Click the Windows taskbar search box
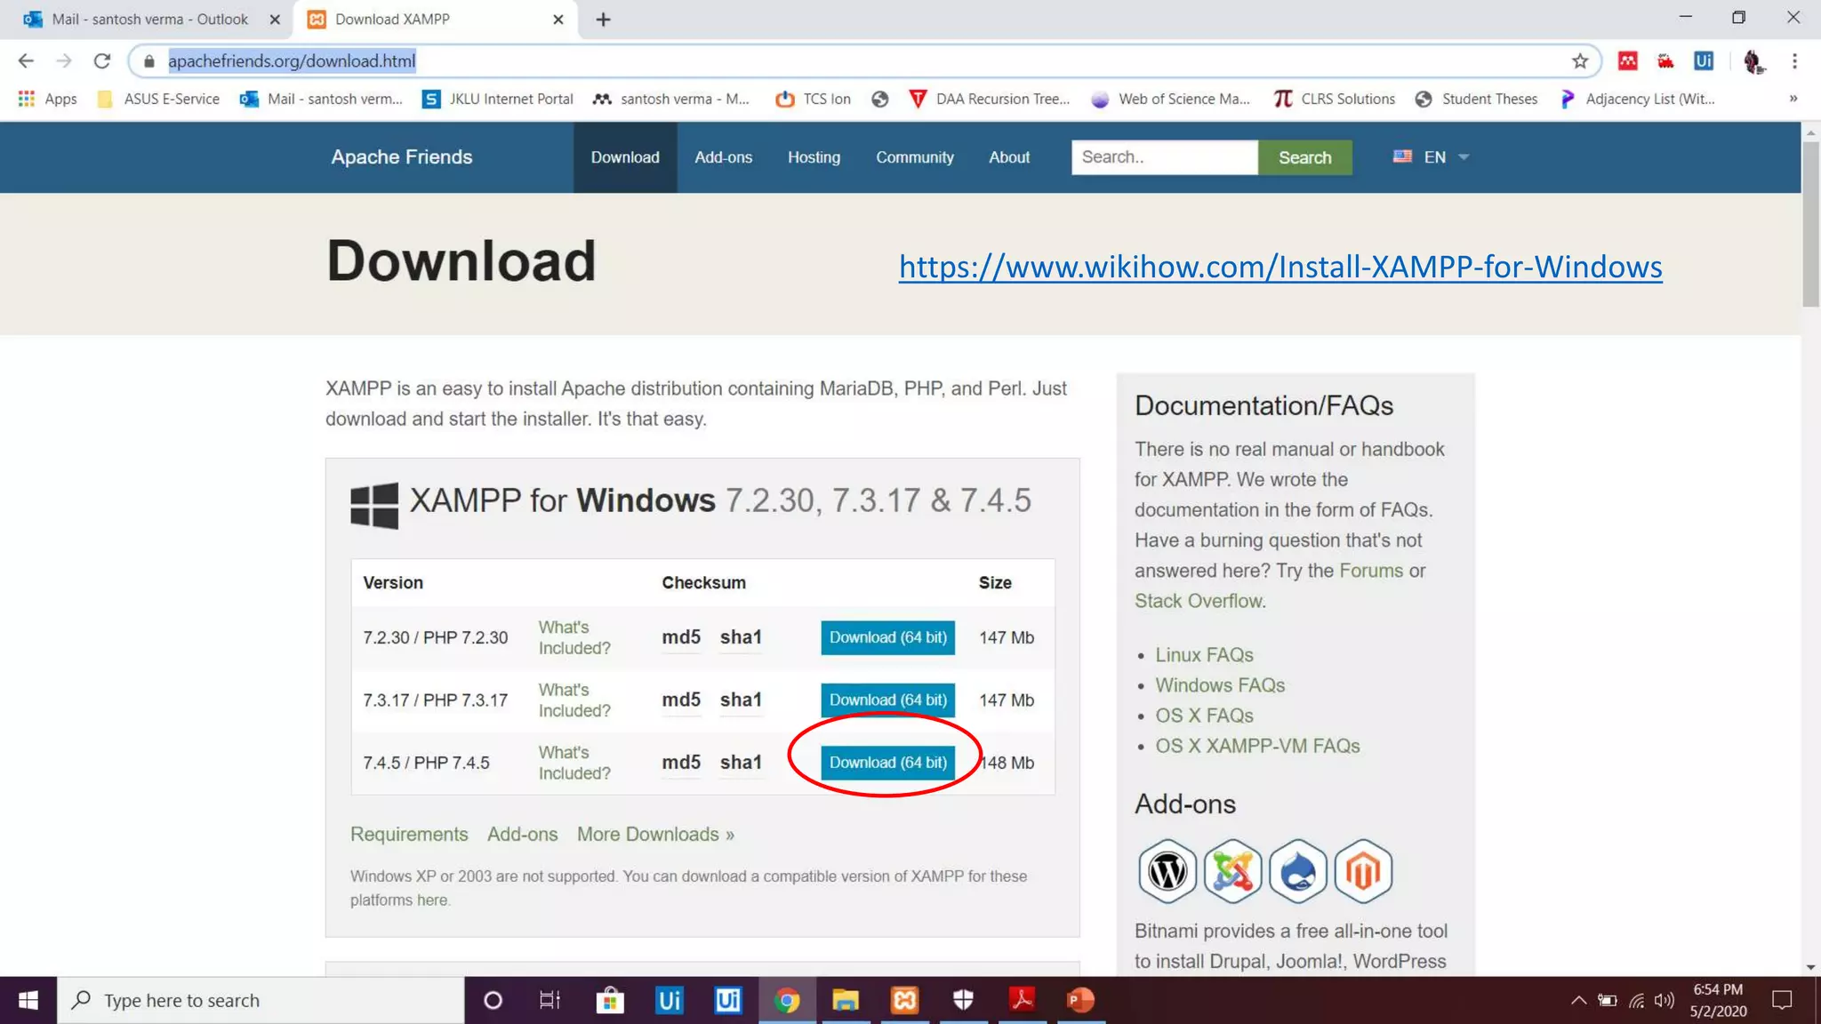Screen dimensions: 1821x1024 click(x=261, y=1000)
